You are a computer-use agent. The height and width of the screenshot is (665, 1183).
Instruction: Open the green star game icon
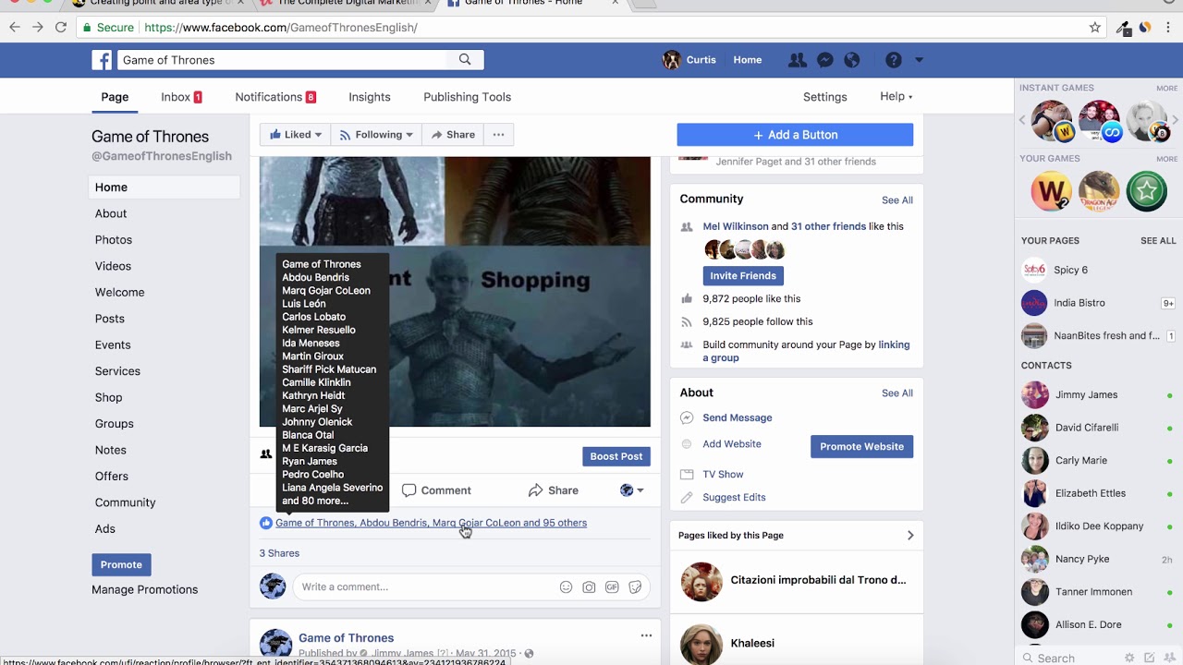tap(1147, 191)
